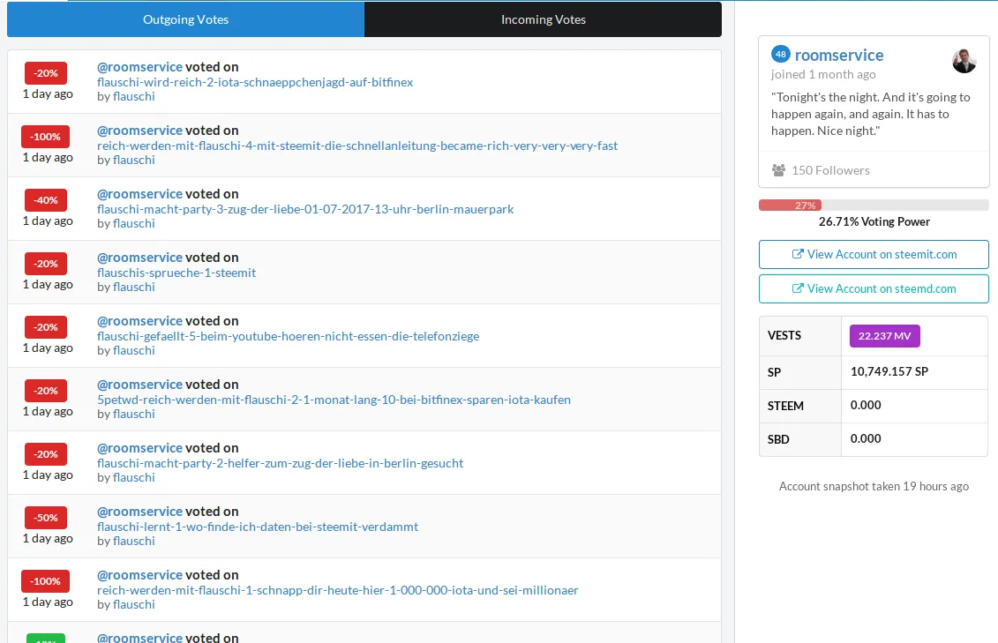This screenshot has width=998, height=643.
Task: Click -50% badge on flauschi-lernt-1 vote
Action: tap(46, 518)
